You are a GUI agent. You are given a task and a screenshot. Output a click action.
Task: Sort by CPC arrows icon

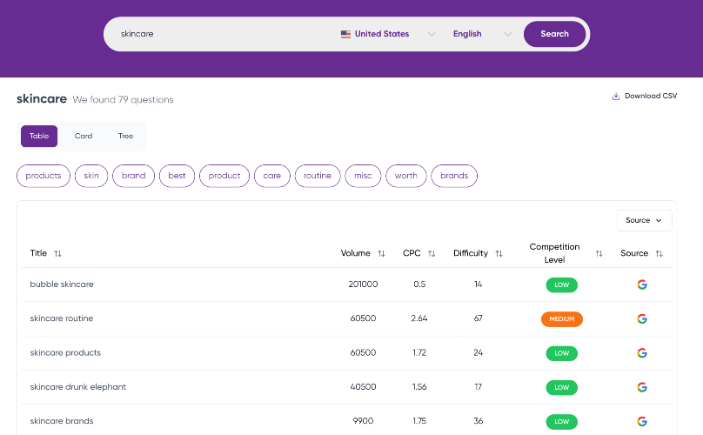click(432, 253)
